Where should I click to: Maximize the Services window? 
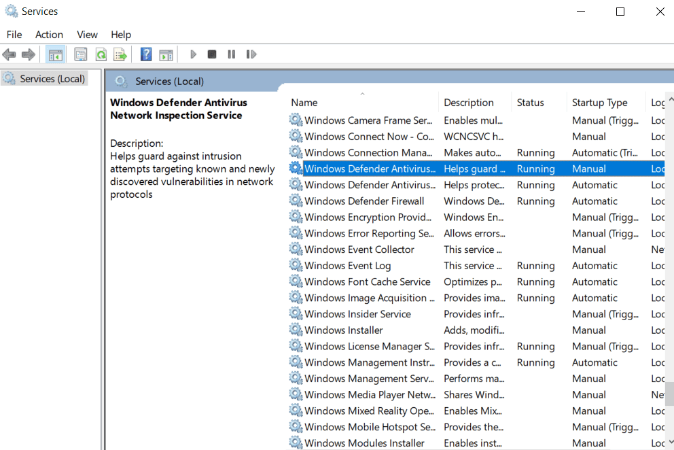620,12
